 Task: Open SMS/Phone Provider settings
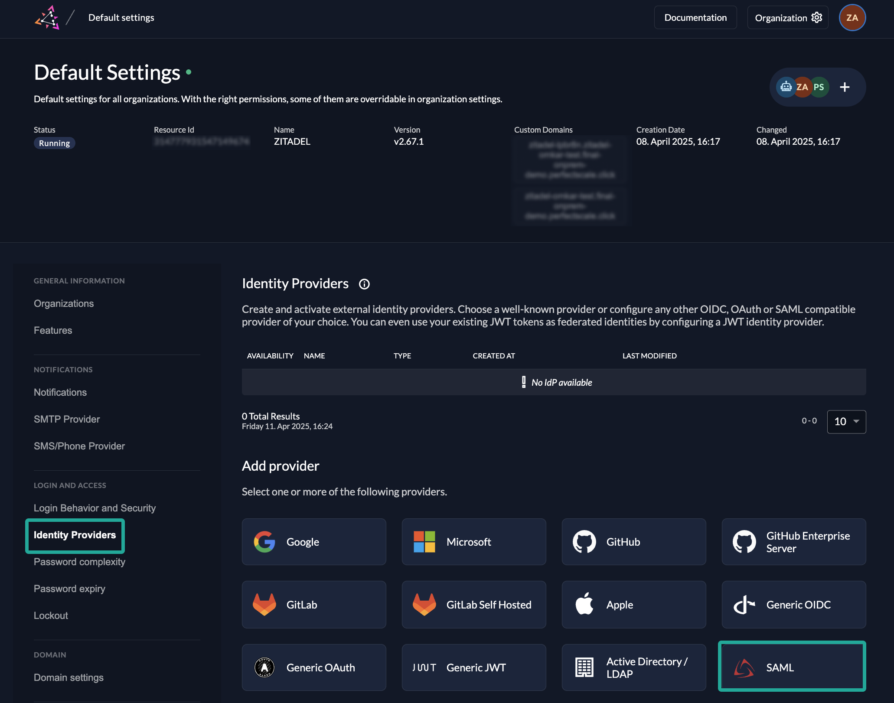point(79,446)
